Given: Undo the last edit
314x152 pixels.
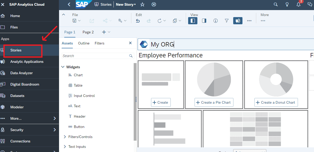Looking at the screenshot, I should click(x=138, y=21).
